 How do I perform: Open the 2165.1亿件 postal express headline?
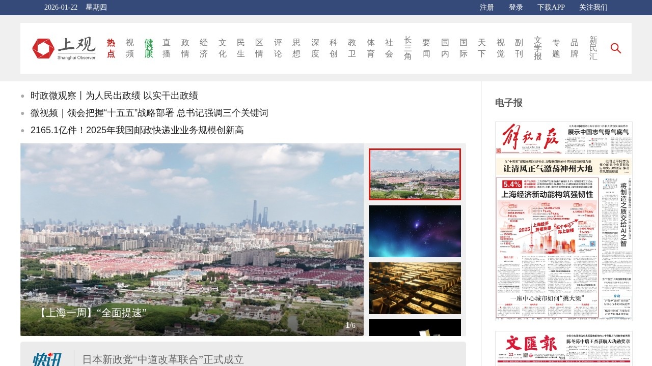pos(137,130)
